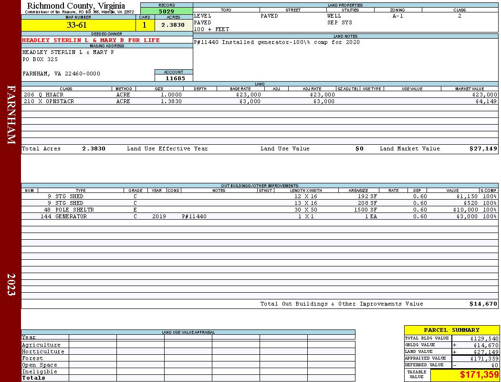Click the FARNHAM sidebar label
The image size is (501, 382).
click(x=11, y=115)
